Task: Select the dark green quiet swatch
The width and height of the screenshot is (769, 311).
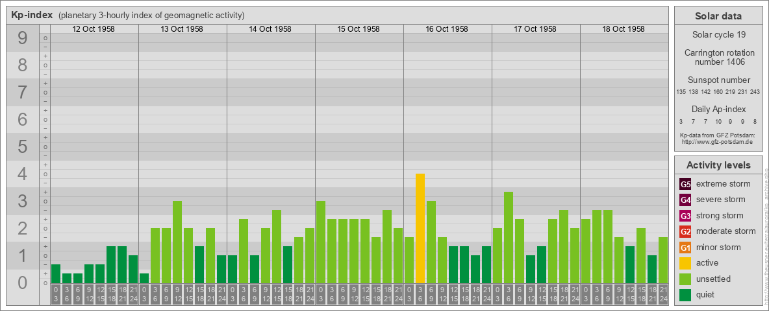Action: (x=685, y=295)
